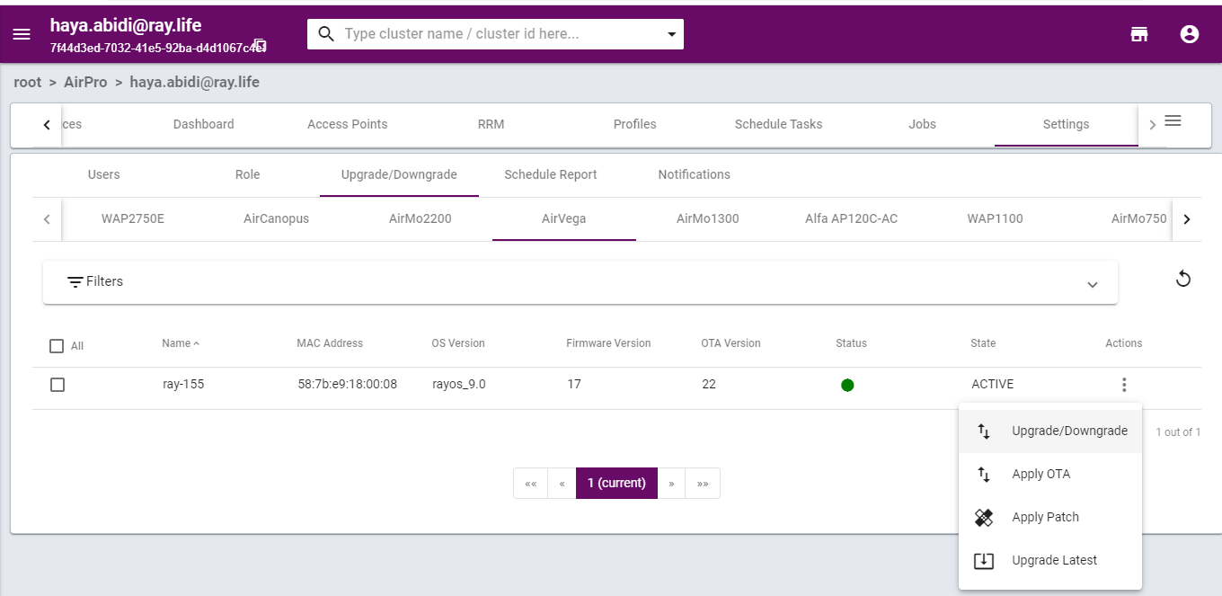Click the 1 (current) page button
Image resolution: width=1222 pixels, height=596 pixels.
pos(616,484)
